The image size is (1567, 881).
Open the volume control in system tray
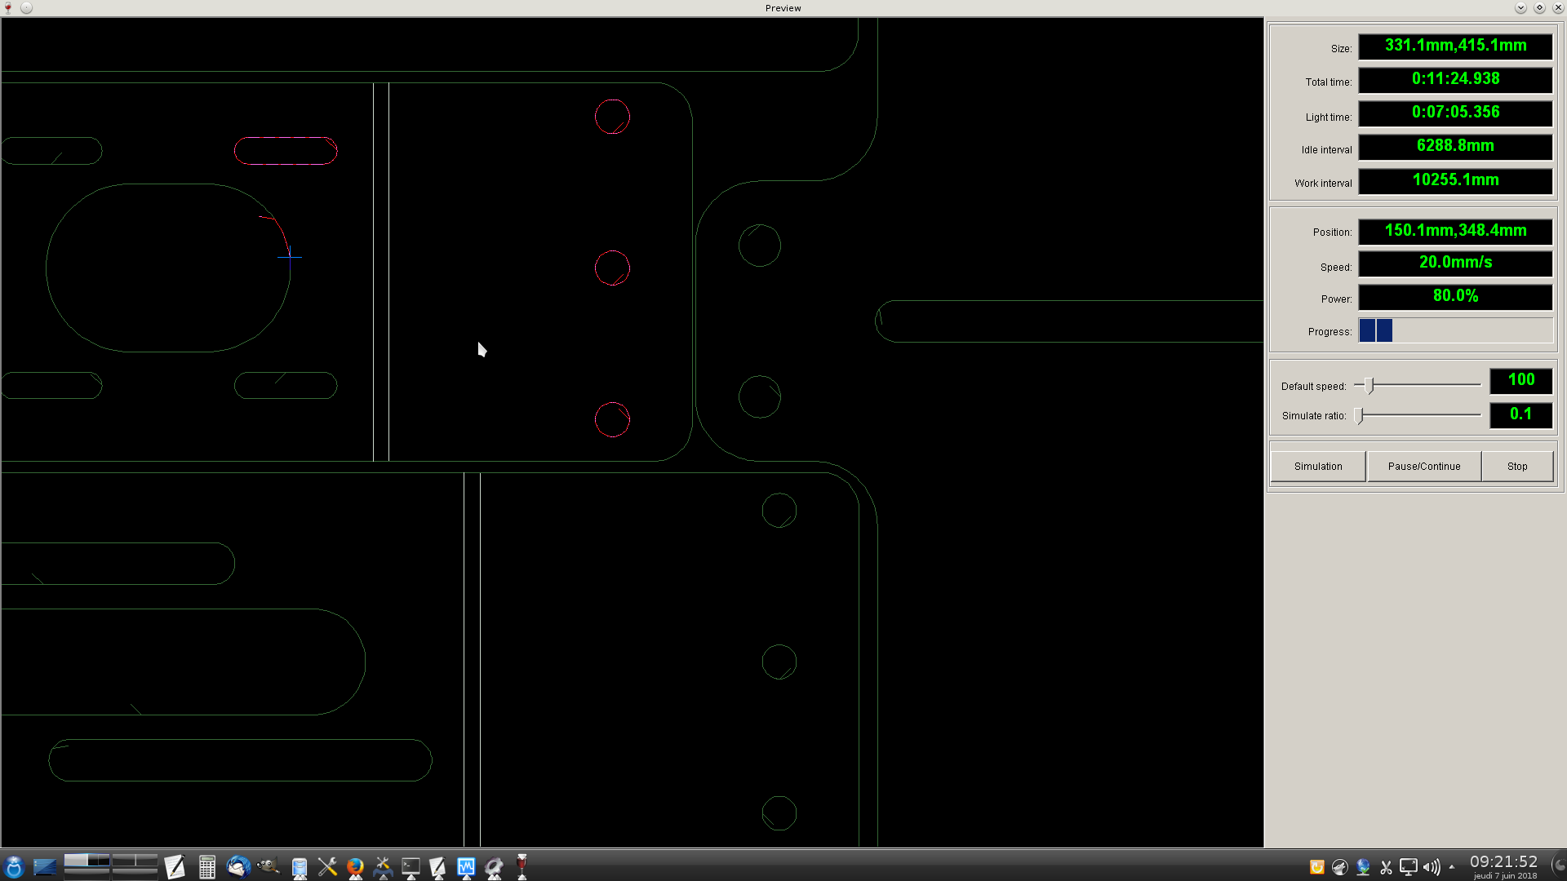point(1432,866)
